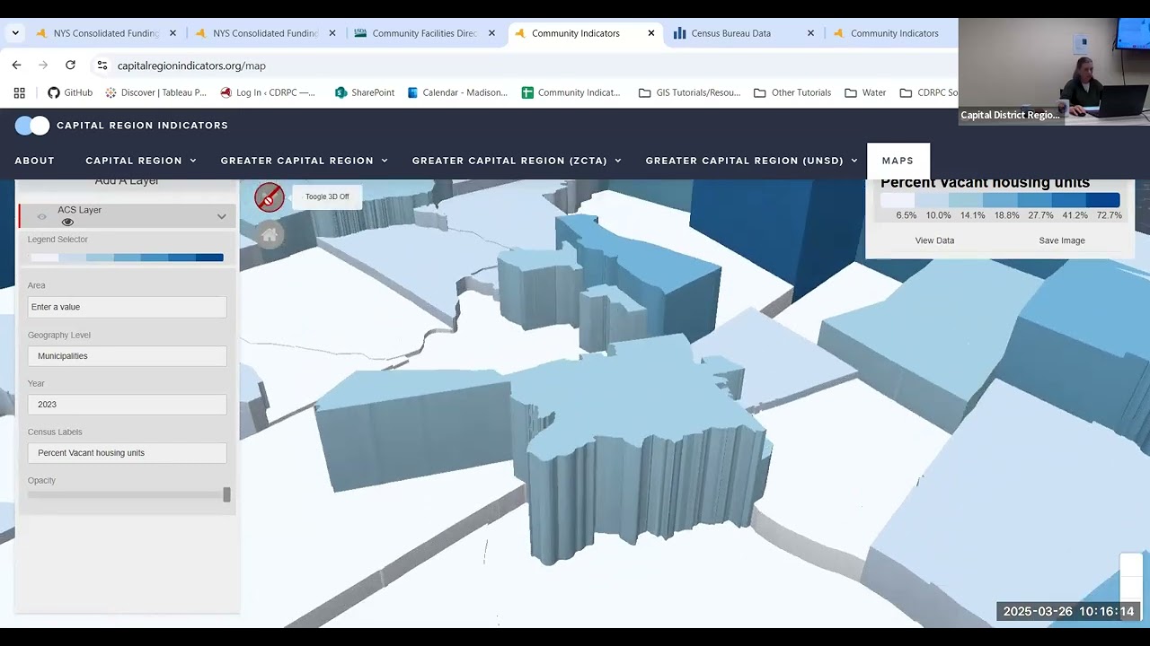Open the CAPITAL REGION dropdown menu
Image resolution: width=1150 pixels, height=646 pixels.
[141, 161]
